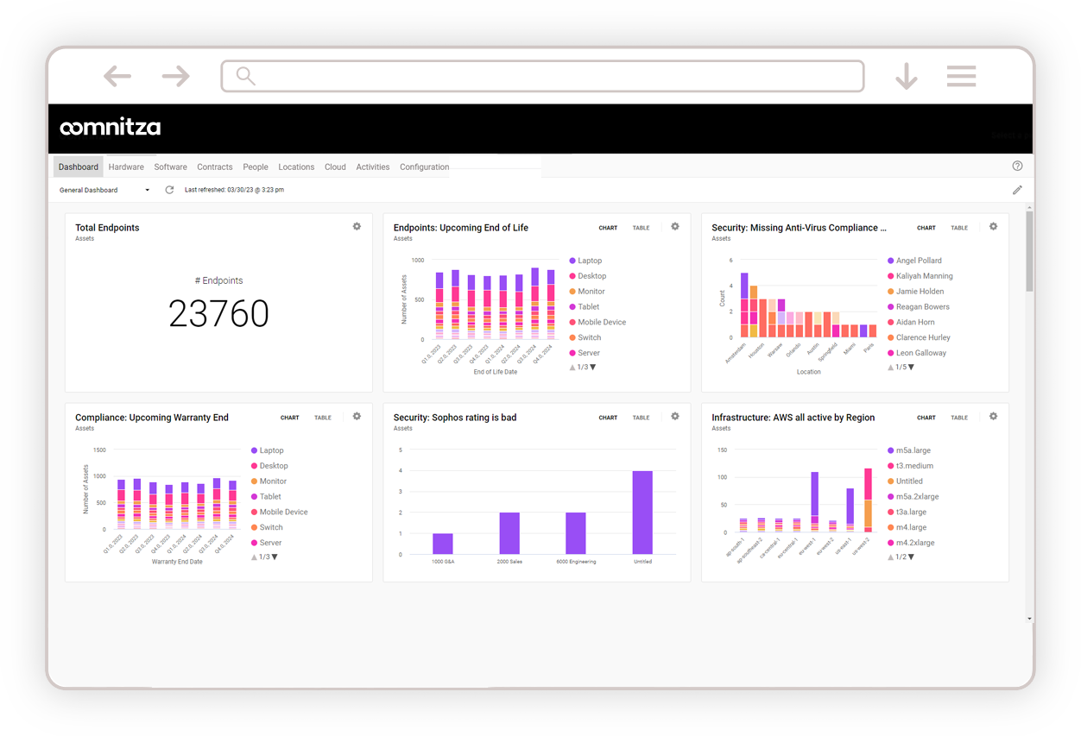
Task: Switch Warranty End widget to CHART view
Action: point(290,418)
